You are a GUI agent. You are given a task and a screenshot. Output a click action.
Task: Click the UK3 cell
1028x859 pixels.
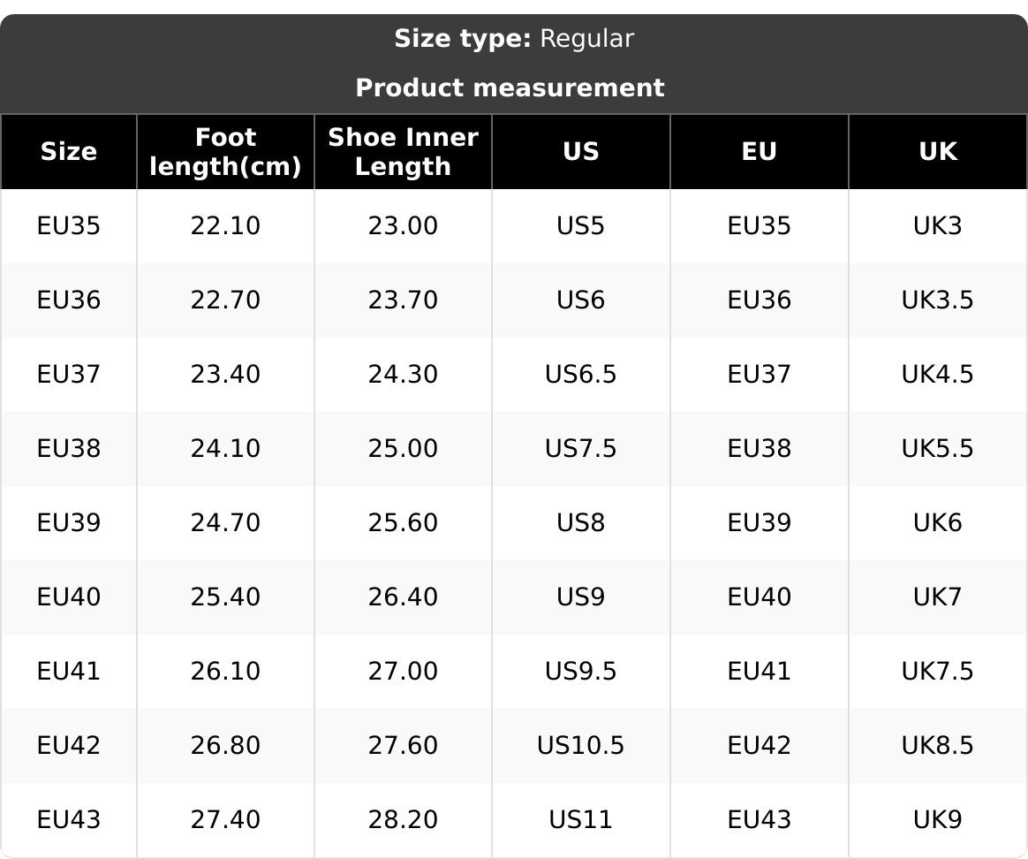tap(937, 226)
